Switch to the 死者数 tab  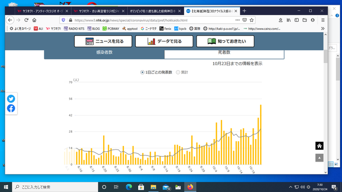click(224, 53)
